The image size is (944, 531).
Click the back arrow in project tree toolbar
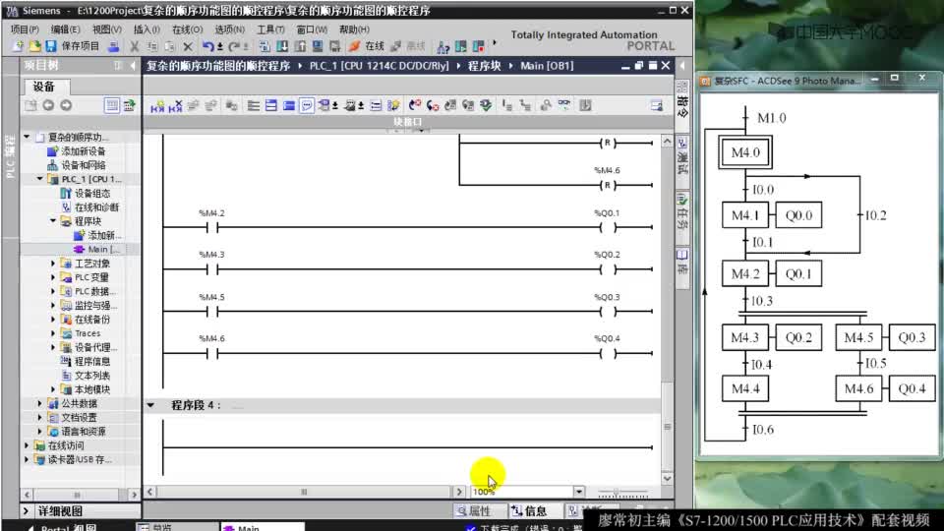48,105
